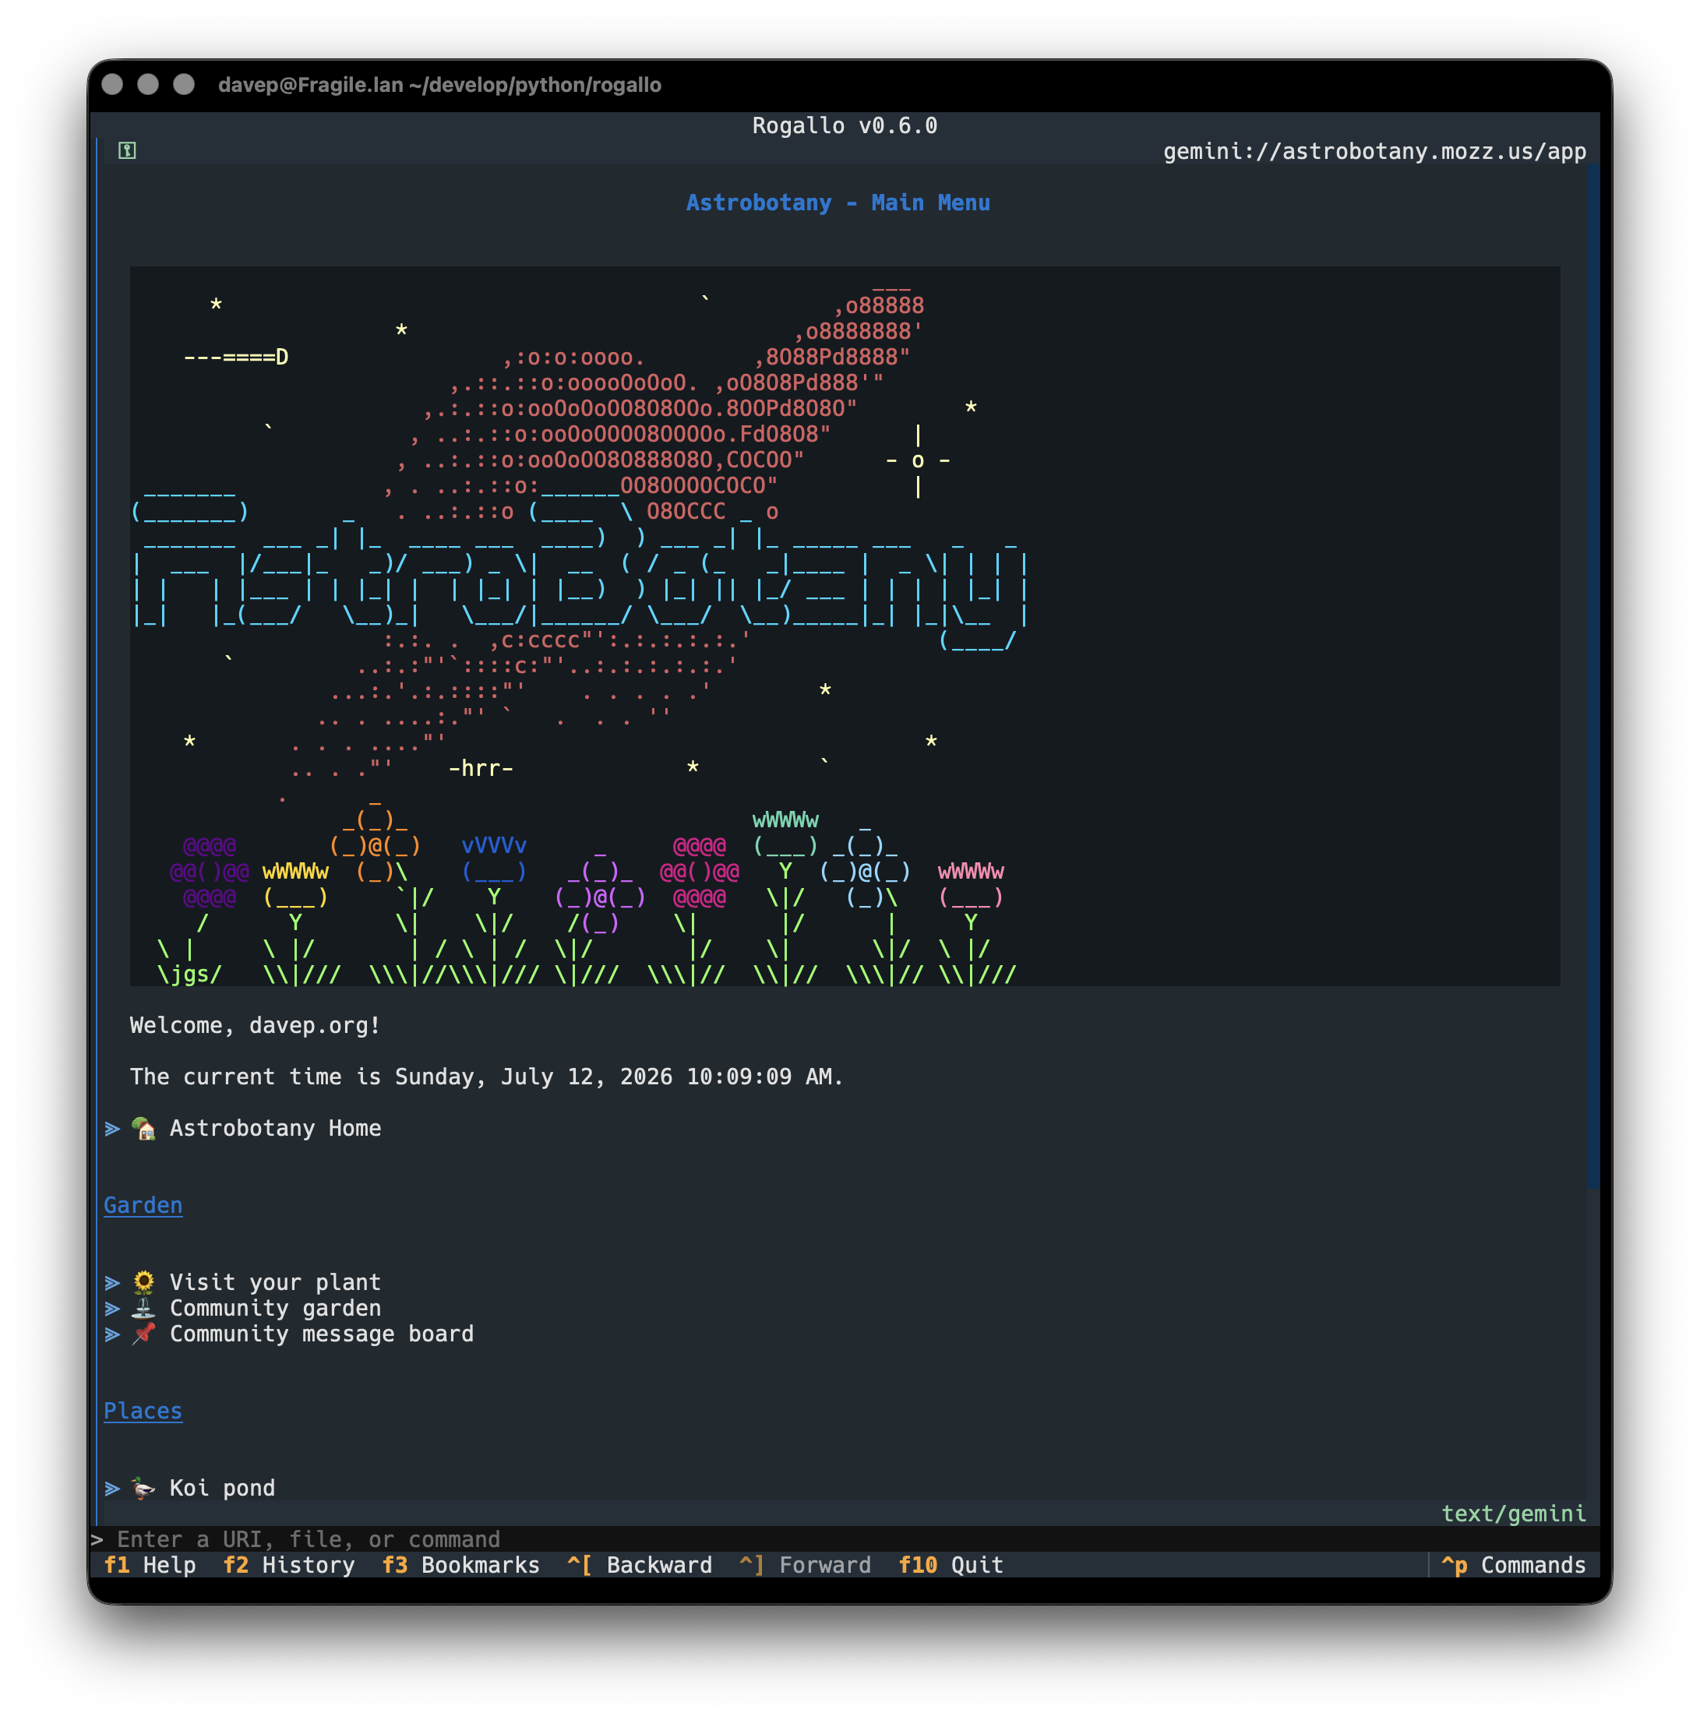Open f2 History in the footer
This screenshot has width=1700, height=1720.
tap(288, 1565)
